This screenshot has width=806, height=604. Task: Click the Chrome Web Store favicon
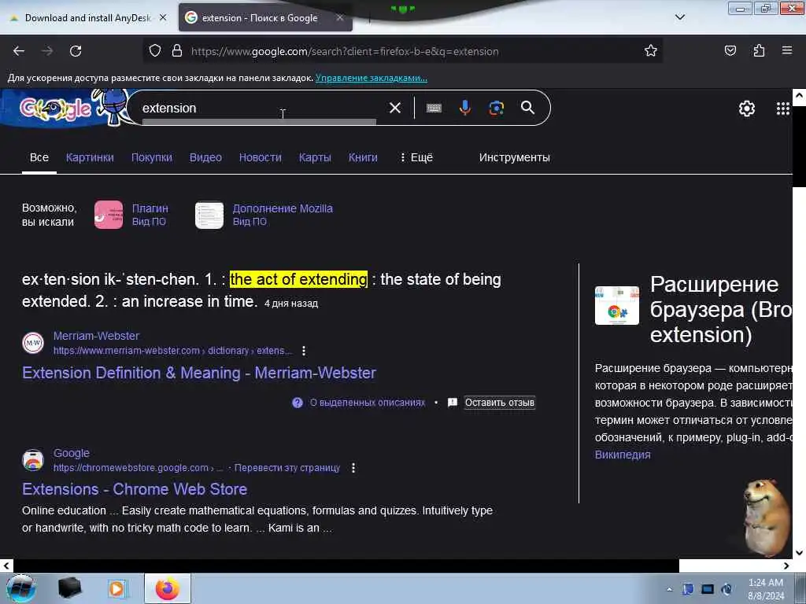pos(33,460)
